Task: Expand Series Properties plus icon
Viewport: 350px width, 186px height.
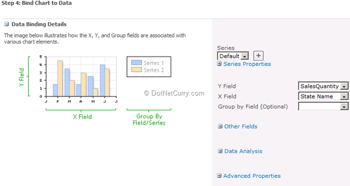Action: 219,64
